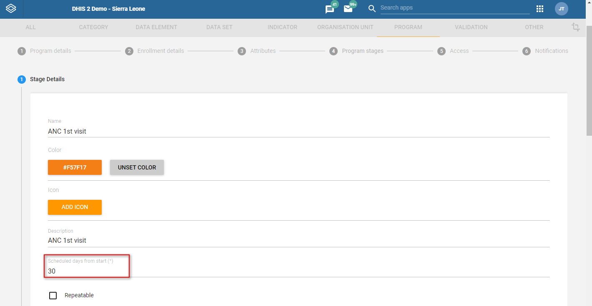The height and width of the screenshot is (306, 592).
Task: Select the VALIDATION tab
Action: point(471,27)
